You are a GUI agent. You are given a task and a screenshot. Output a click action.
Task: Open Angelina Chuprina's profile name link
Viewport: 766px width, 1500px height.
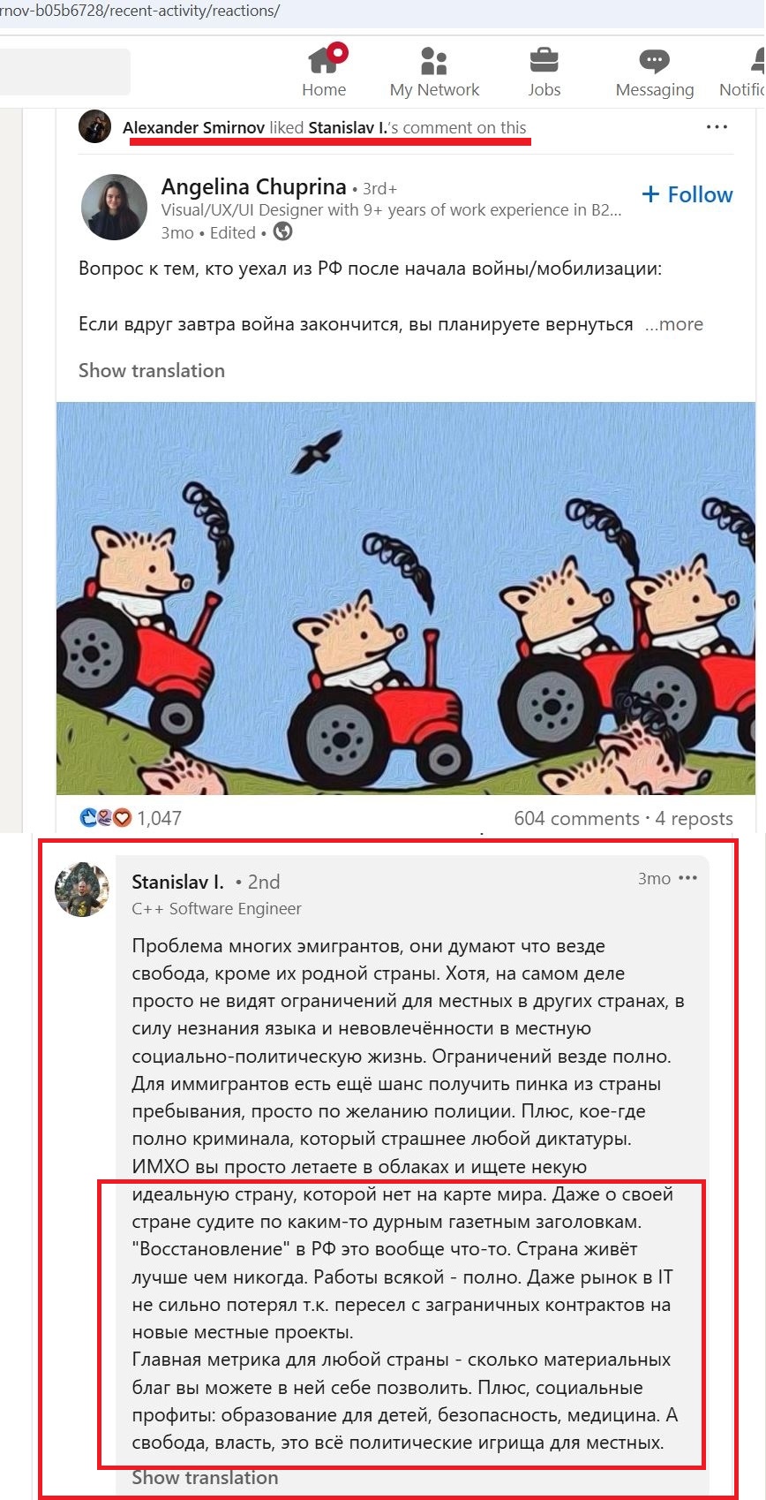click(253, 186)
